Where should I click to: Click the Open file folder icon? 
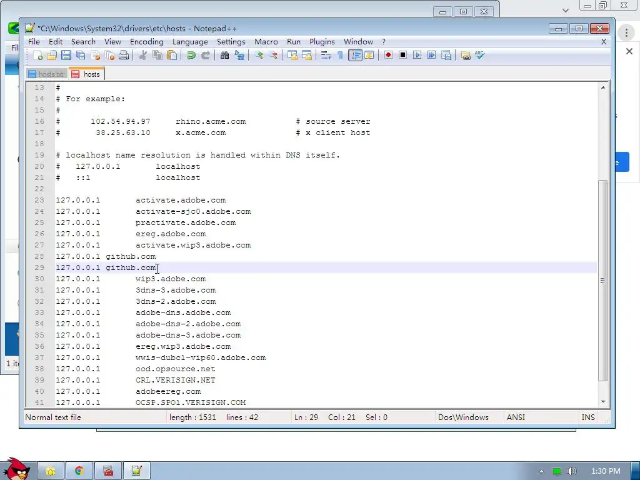[x=52, y=55]
